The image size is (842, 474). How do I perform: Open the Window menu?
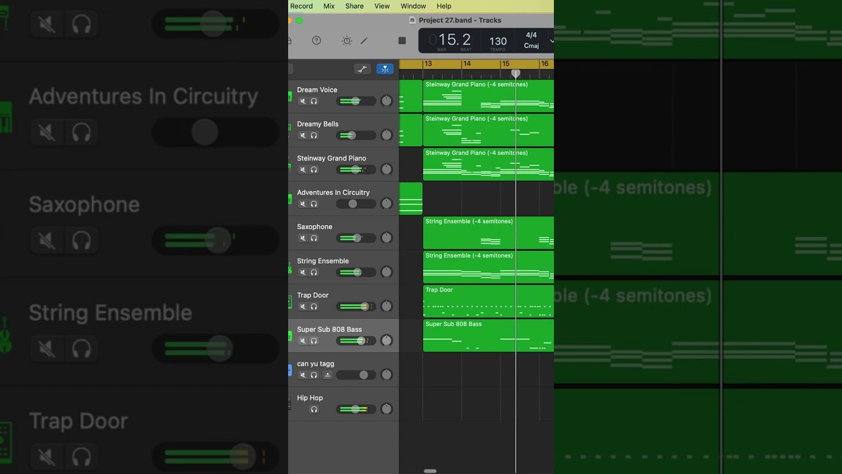pos(413,6)
